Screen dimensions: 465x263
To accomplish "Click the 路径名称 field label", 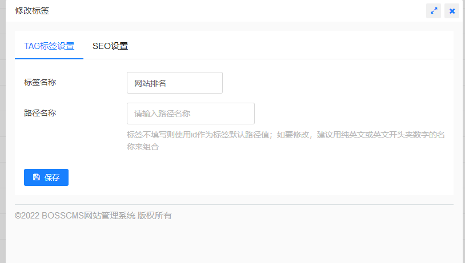I will pos(40,113).
